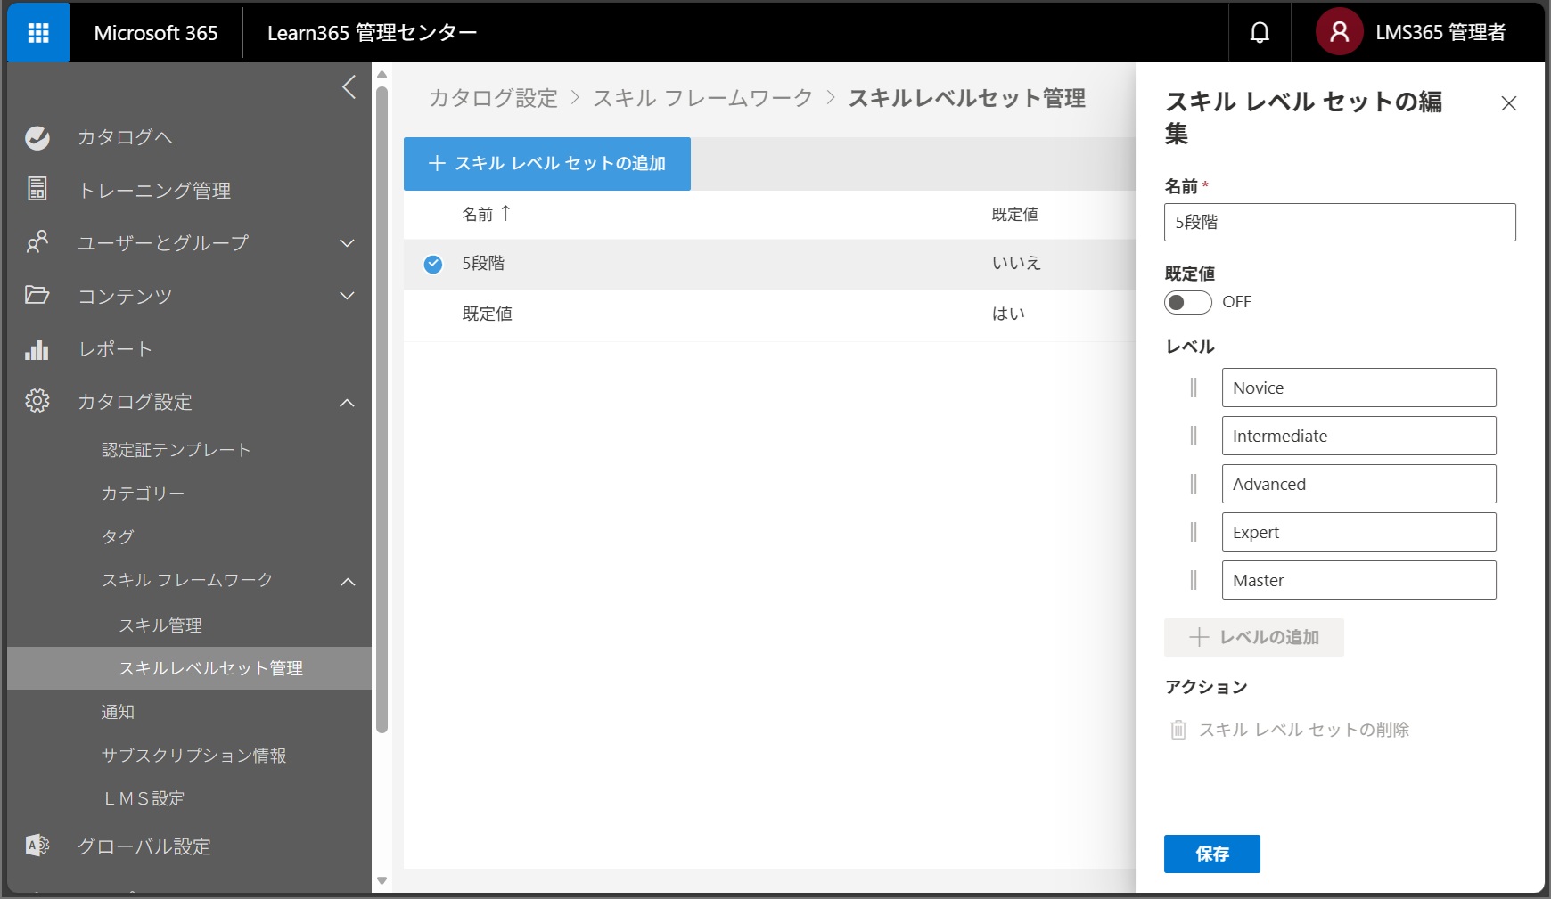
Task: Click the レベルの追加 button
Action: click(1254, 637)
